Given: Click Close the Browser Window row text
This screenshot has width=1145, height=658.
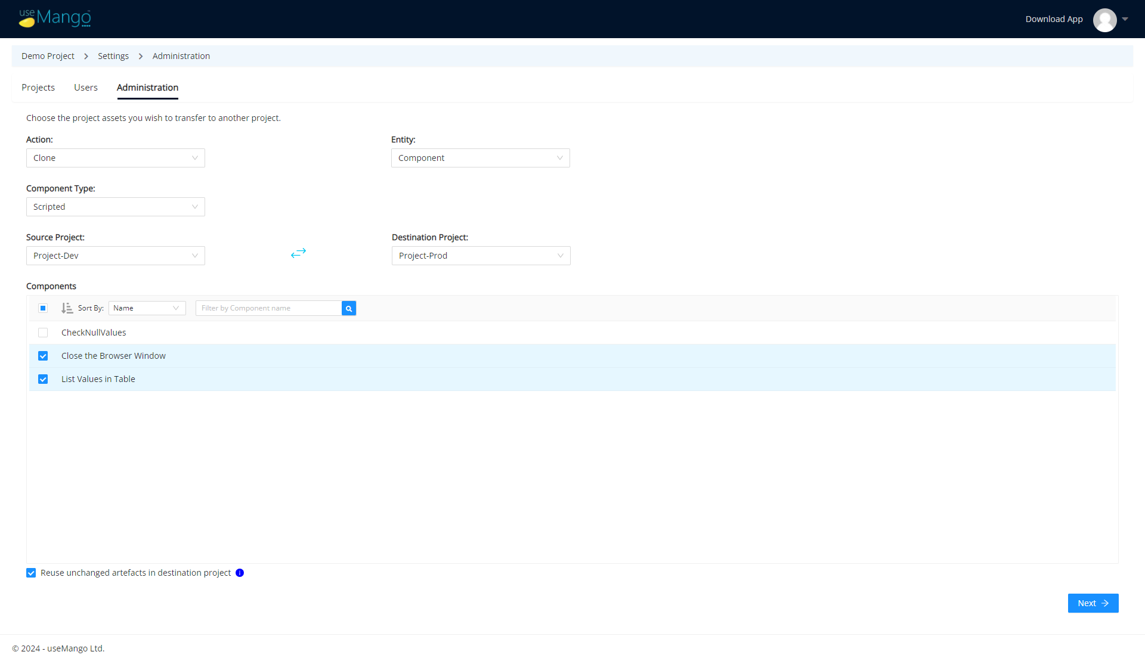Looking at the screenshot, I should (113, 356).
